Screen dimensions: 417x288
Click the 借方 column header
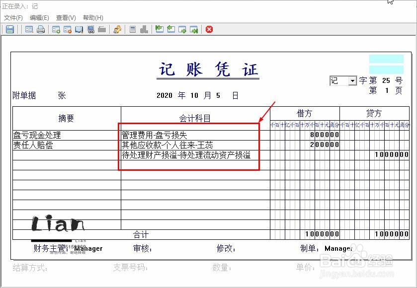coord(304,113)
